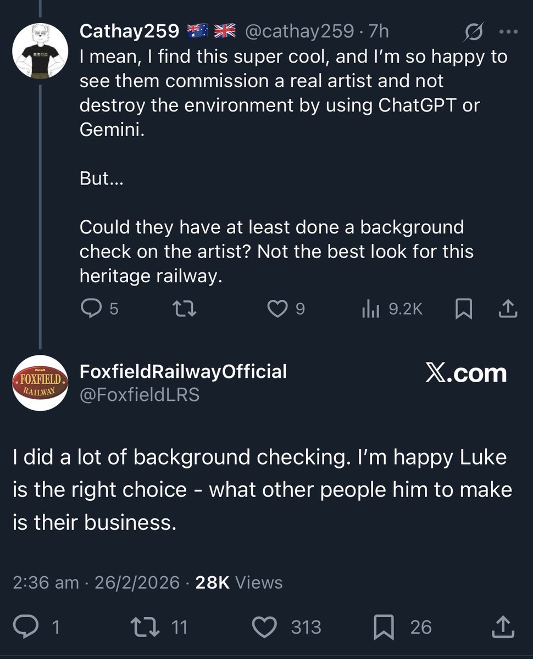Screen dimensions: 533x659
Task: Open the Foxfield Railway logo avatar
Action: (x=40, y=383)
